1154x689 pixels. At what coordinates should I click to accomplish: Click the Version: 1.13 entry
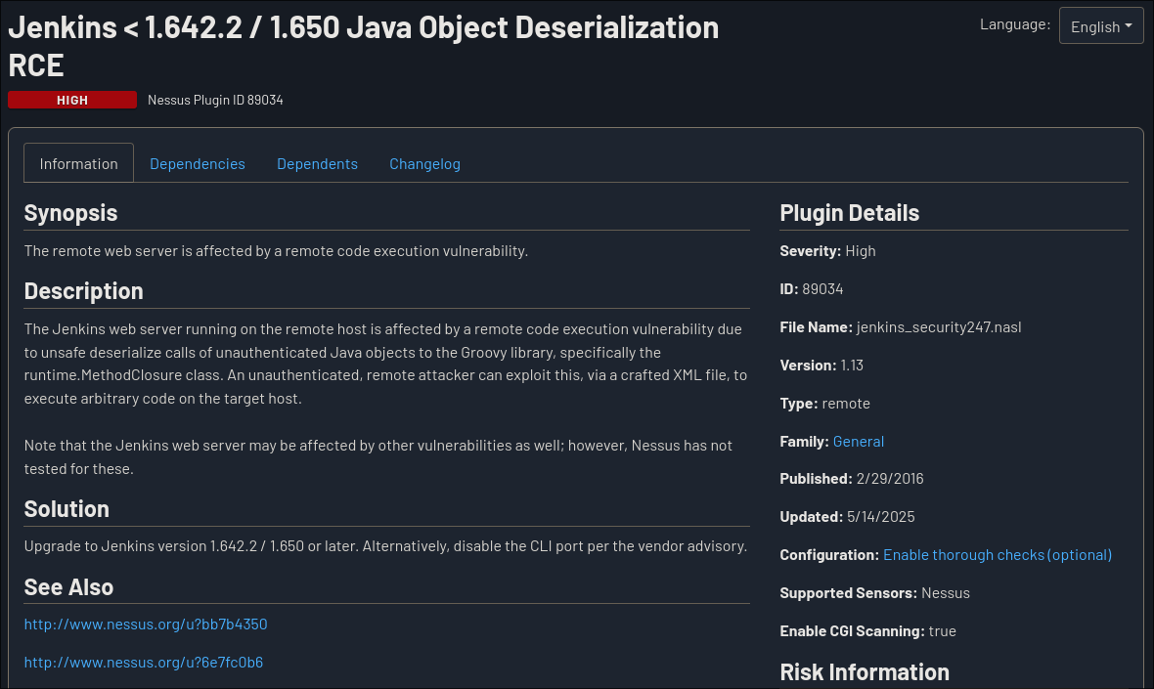pyautogui.click(x=821, y=366)
